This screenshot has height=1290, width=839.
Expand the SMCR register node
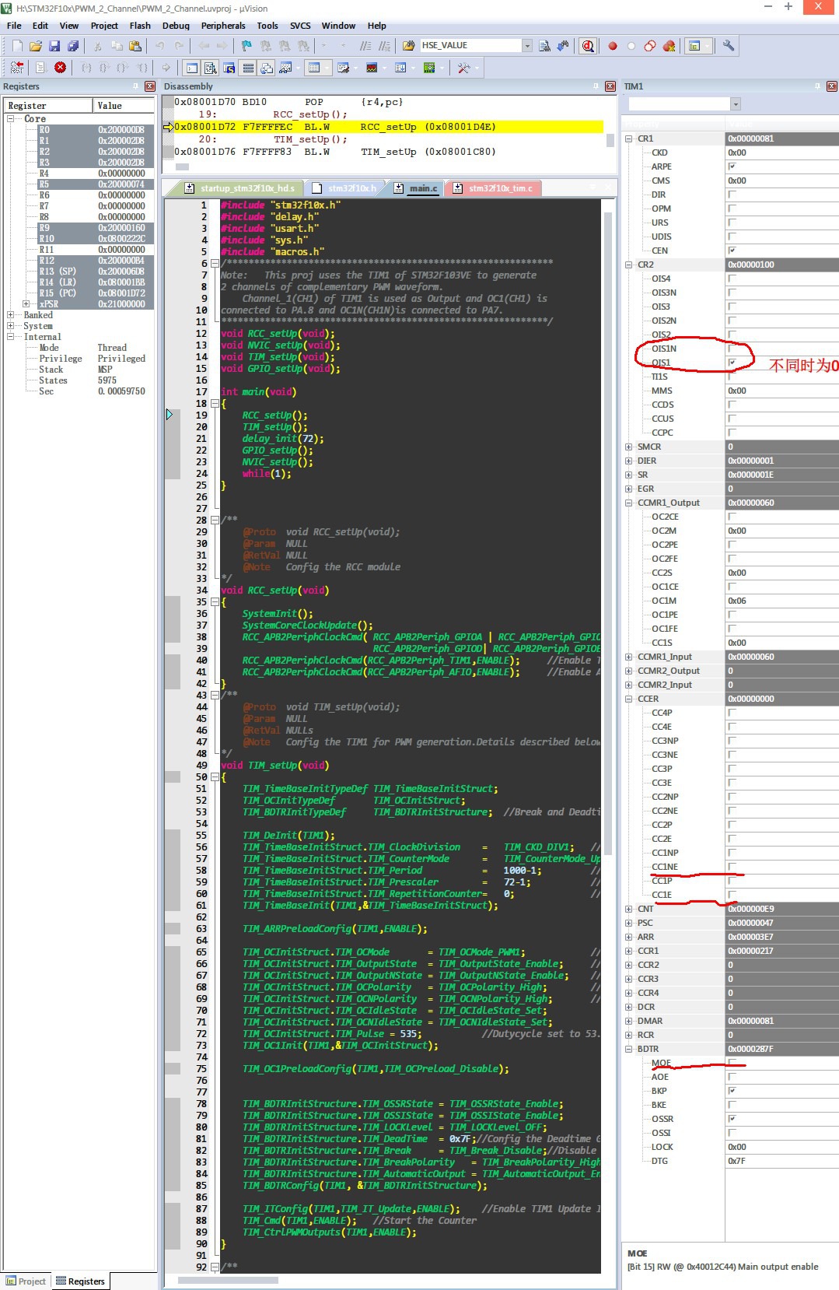pyautogui.click(x=628, y=447)
